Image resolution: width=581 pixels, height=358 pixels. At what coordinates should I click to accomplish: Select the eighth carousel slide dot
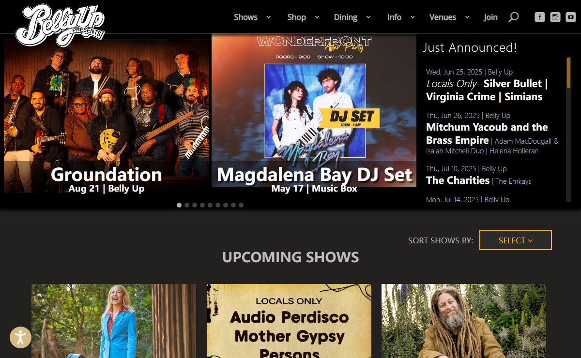tap(233, 205)
